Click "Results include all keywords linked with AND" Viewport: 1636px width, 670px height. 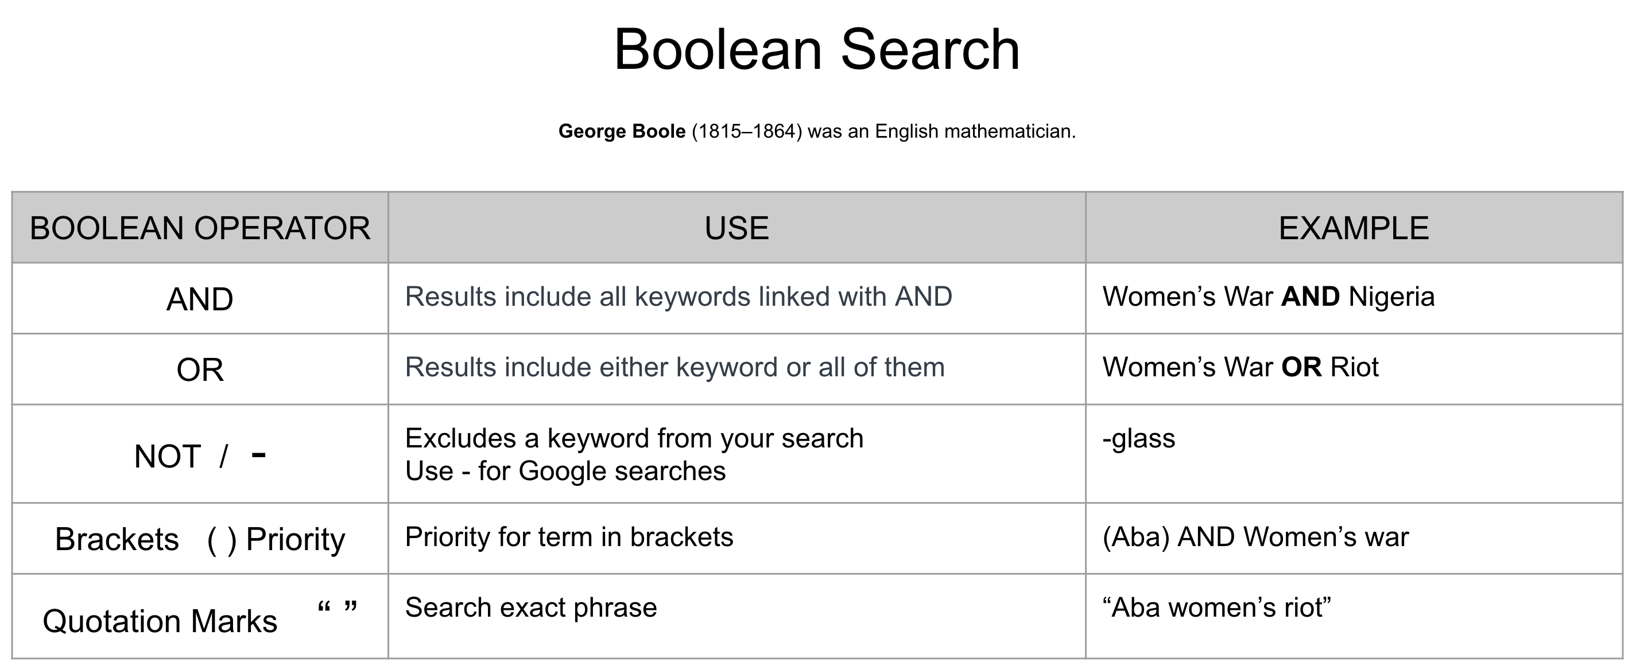(x=679, y=297)
